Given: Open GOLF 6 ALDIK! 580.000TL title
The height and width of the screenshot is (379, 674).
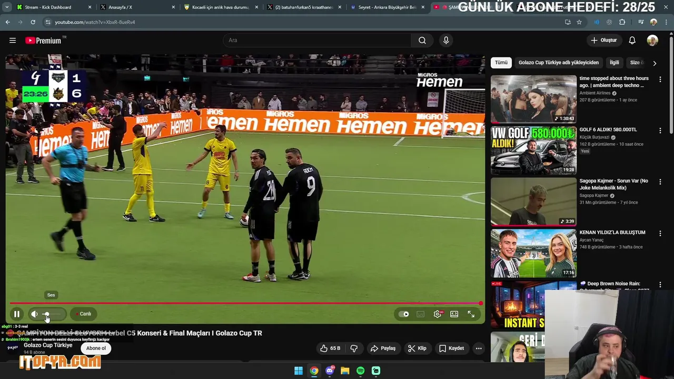Looking at the screenshot, I should [x=608, y=129].
